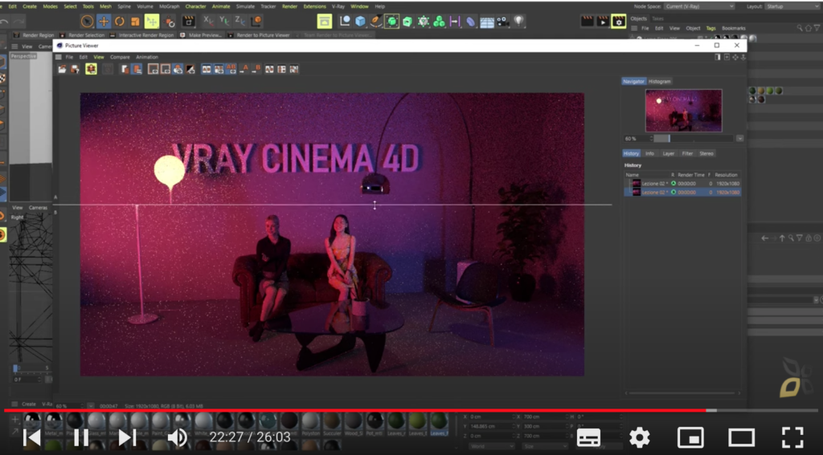Click the Spline Pen icon
This screenshot has width=823, height=455.
click(376, 22)
